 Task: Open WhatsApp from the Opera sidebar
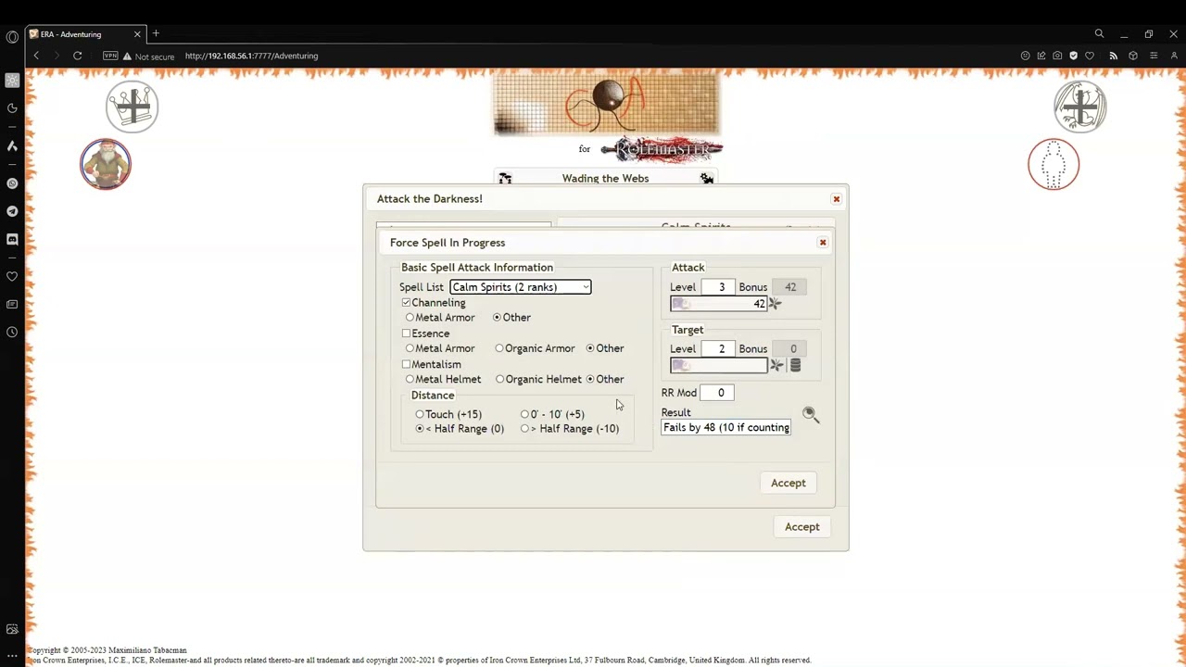[12, 183]
